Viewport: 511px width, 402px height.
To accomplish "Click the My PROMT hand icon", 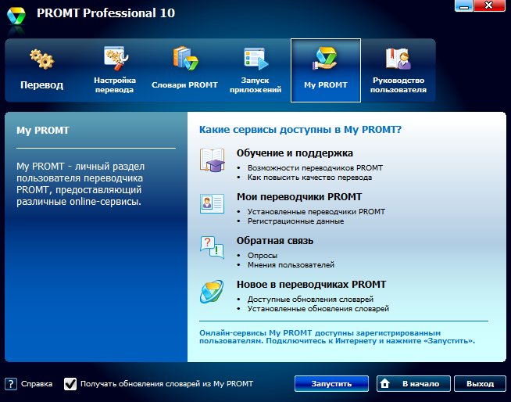I will pos(324,59).
